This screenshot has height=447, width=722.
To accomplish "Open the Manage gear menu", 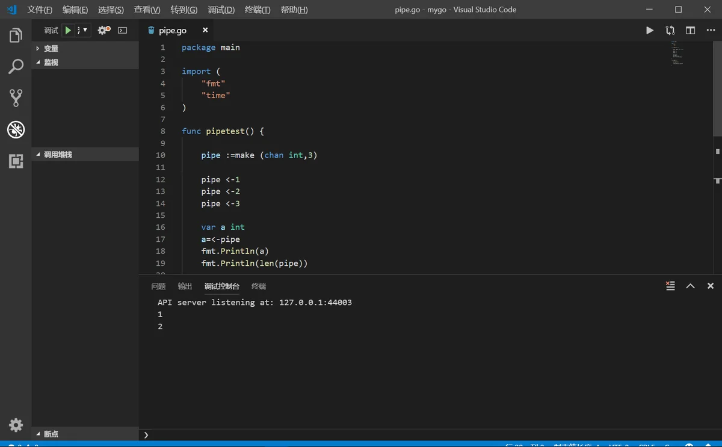I will pyautogui.click(x=16, y=425).
